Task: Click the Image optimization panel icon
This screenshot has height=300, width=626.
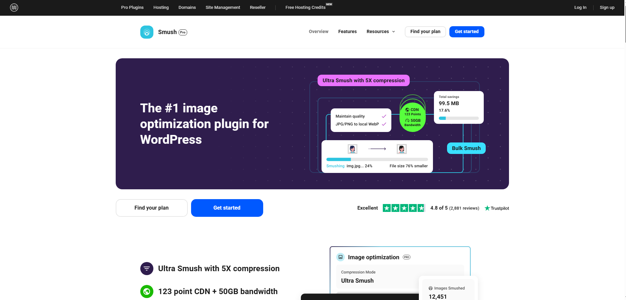Action: [x=341, y=257]
